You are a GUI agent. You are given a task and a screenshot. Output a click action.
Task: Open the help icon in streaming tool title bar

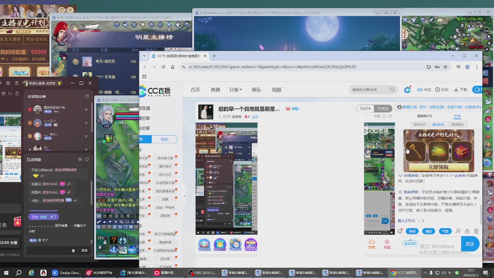[x=8, y=83]
